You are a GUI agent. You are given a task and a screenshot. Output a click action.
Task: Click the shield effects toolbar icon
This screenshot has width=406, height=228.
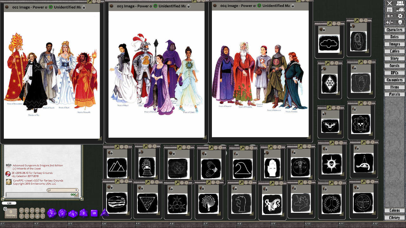(x=400, y=22)
